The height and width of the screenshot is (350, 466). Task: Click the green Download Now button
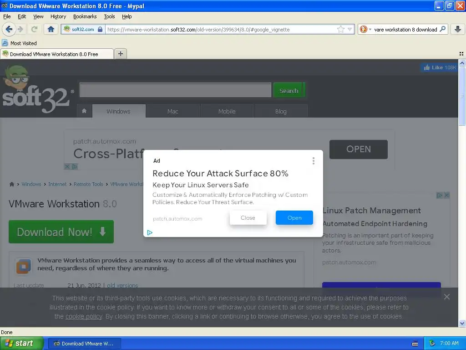(x=61, y=232)
